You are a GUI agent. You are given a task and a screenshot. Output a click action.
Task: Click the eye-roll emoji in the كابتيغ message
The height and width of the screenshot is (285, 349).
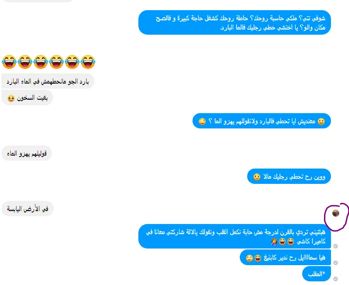tap(249, 258)
